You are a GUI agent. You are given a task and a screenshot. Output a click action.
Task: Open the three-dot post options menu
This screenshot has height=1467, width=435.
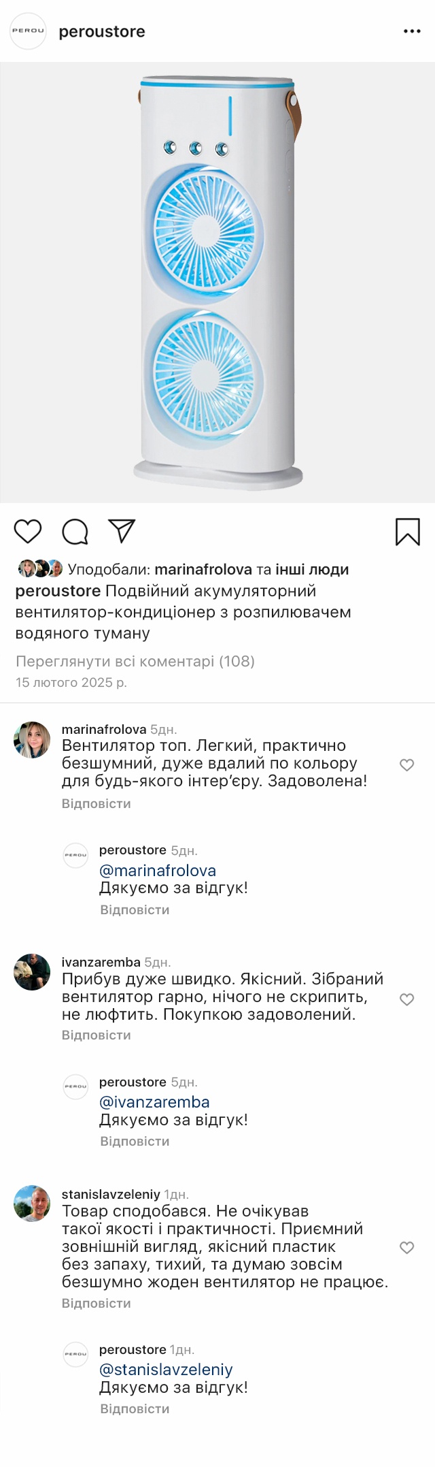click(412, 31)
